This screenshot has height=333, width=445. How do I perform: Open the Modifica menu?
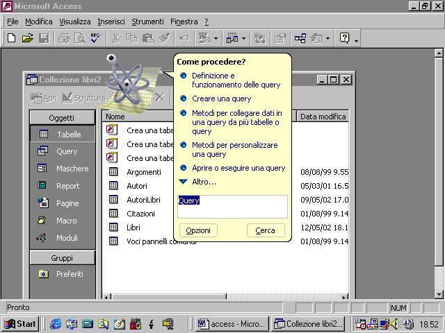pyautogui.click(x=39, y=22)
